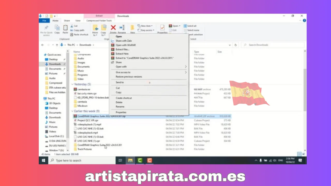Click Cut in the ribbon Clipboard group
This screenshot has width=331, height=186.
coord(74,26)
